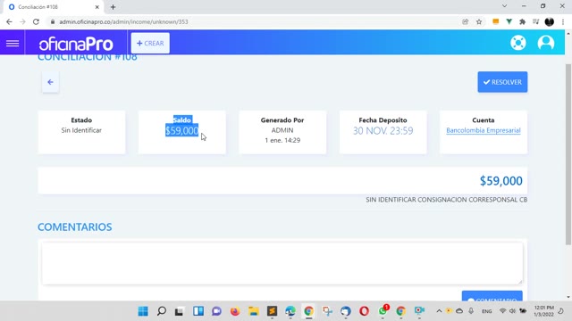Click the share page icon in address bar
572x321 pixels.
point(465,21)
